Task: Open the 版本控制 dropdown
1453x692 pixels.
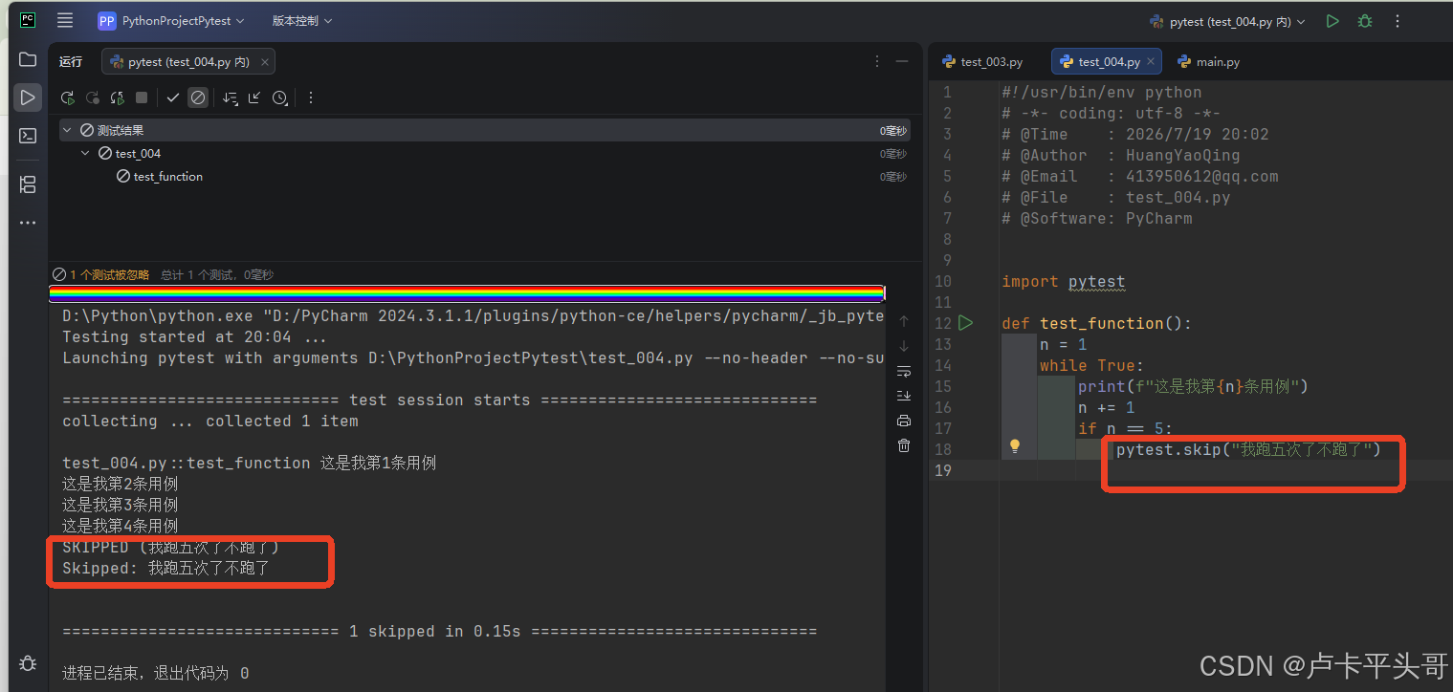Action: (302, 20)
